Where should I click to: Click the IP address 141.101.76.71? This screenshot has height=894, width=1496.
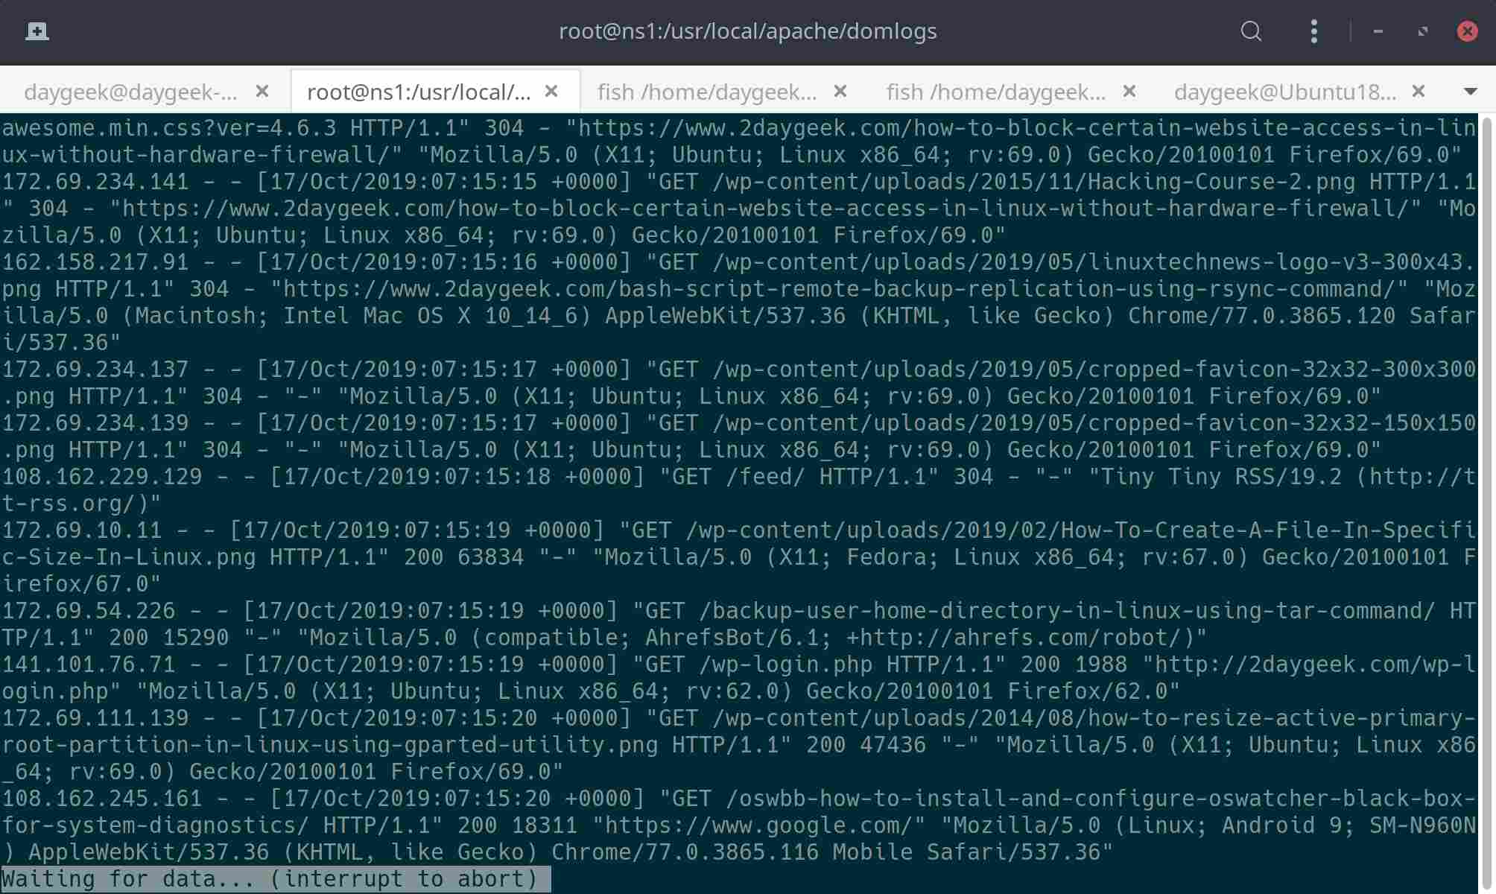(89, 665)
